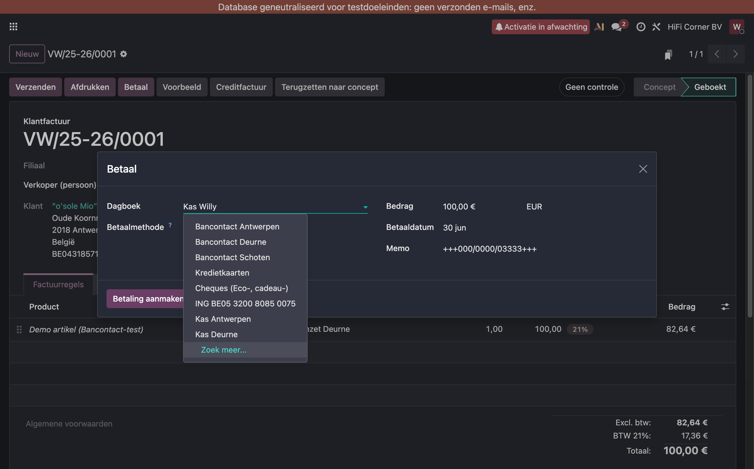
Task: Click the line amount 82,64 €
Action: [680, 329]
